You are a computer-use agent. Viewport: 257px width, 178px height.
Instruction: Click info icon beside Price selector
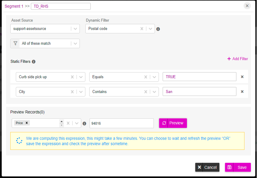84,123
